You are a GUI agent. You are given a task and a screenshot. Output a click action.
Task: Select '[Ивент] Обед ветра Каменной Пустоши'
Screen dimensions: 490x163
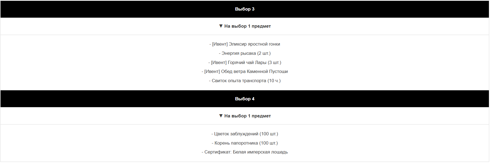click(x=245, y=71)
